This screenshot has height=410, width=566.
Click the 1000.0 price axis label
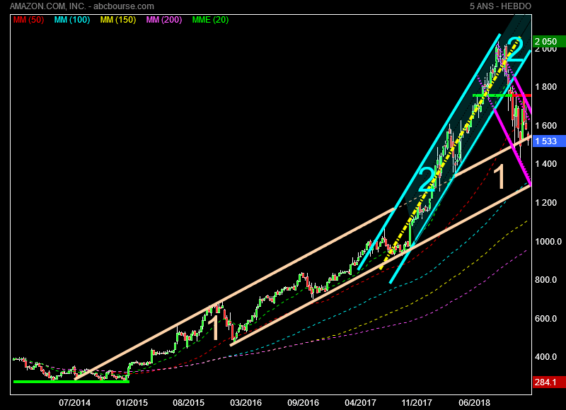point(548,241)
